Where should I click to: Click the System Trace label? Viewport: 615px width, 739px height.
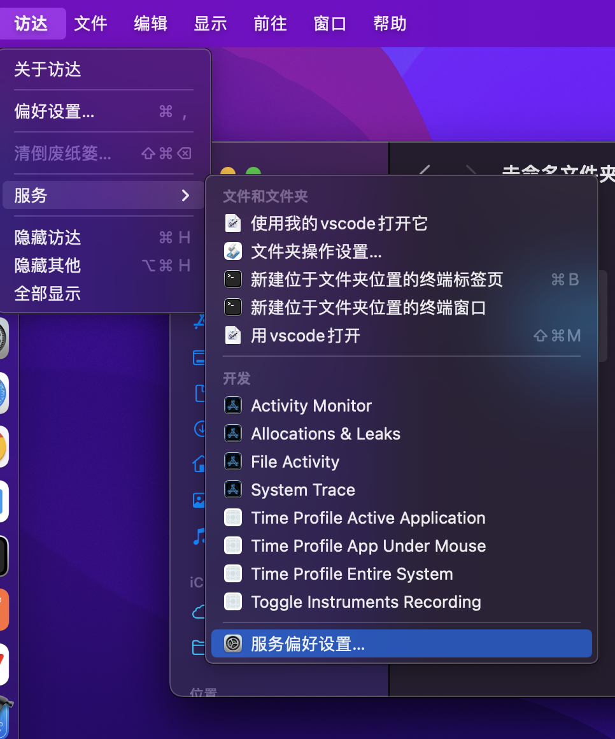click(303, 490)
